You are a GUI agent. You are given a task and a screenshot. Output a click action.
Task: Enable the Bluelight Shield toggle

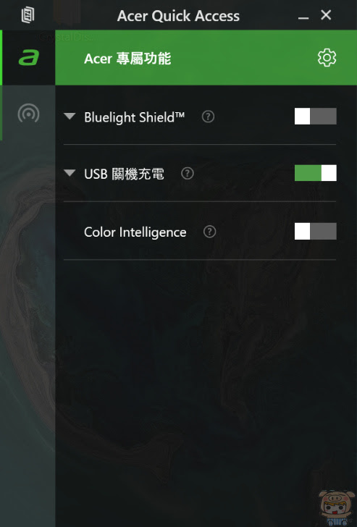(x=315, y=117)
